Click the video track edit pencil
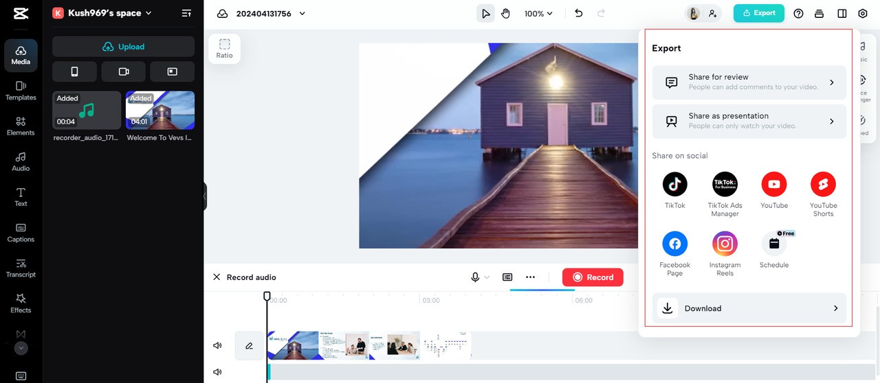The height and width of the screenshot is (383, 880). [x=249, y=346]
